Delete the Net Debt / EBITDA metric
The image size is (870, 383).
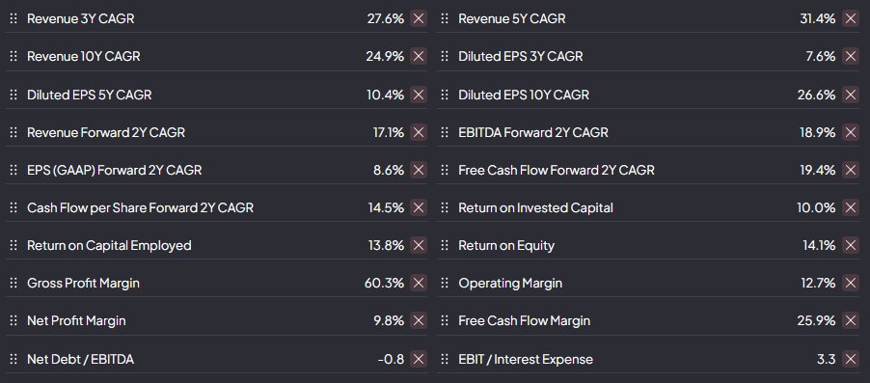coord(419,359)
